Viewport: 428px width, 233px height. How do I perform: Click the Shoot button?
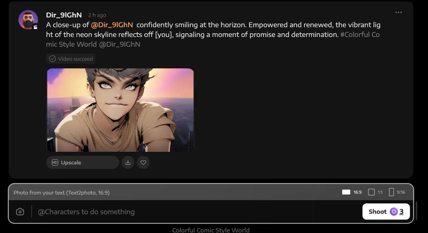coord(386,212)
